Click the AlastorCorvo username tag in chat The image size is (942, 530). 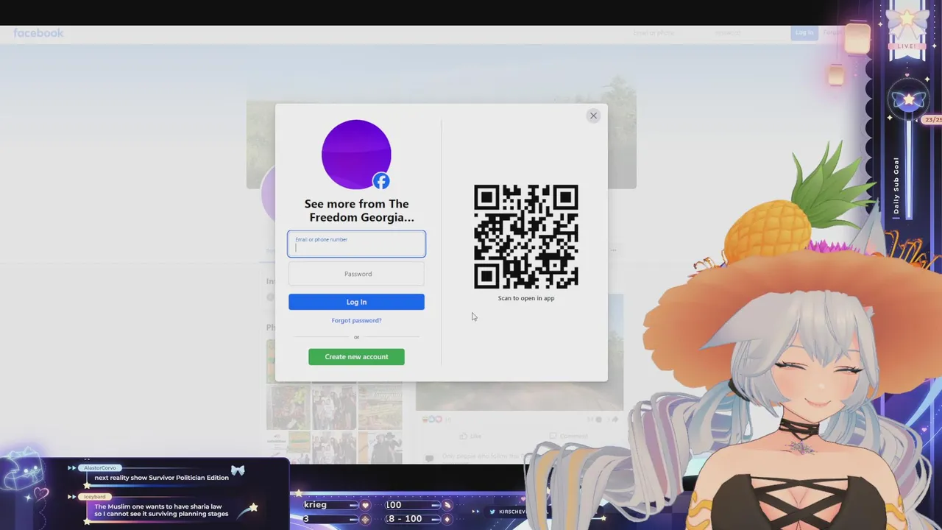click(x=99, y=468)
